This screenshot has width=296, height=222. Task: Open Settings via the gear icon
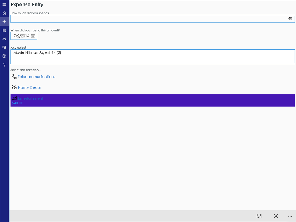pyautogui.click(x=4, y=56)
